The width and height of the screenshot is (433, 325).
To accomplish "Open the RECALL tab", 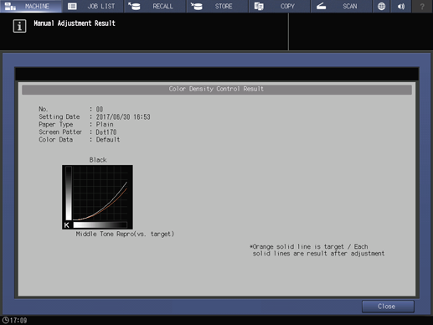I will point(155,6).
